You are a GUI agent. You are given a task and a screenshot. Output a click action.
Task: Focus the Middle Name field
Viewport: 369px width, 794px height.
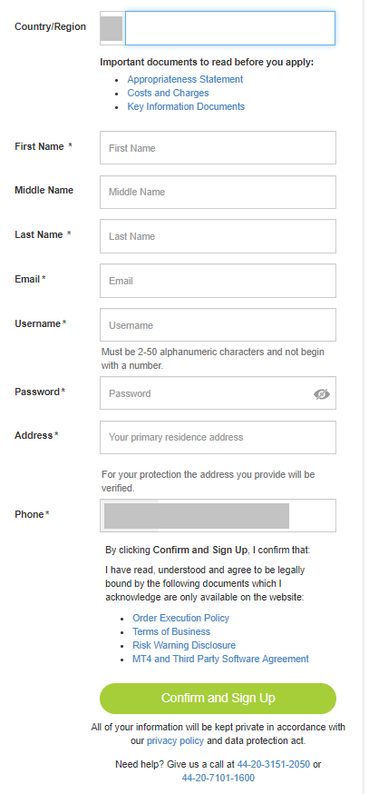[x=218, y=192]
